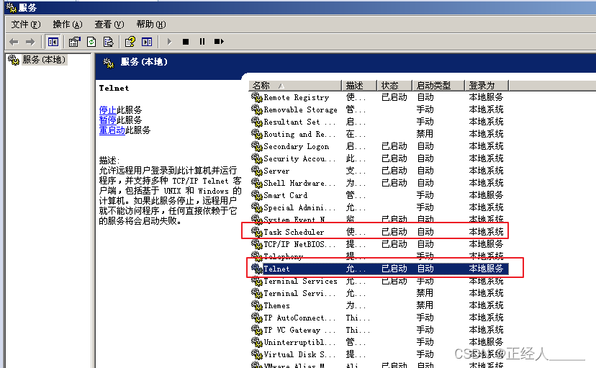This screenshot has width=596, height=368.
Task: Open the 操作(A) menu
Action: (x=68, y=24)
